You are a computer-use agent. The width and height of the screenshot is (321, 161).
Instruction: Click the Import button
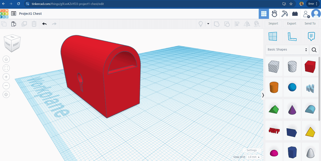[273, 24]
